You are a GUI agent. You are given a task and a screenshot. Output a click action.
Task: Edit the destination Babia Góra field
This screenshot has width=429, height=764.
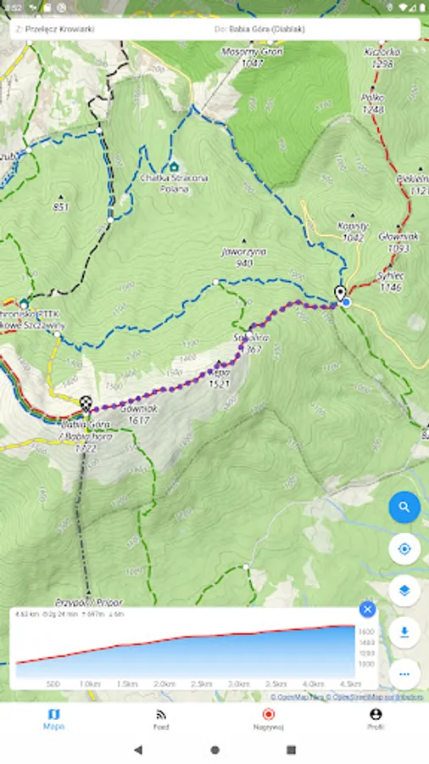pyautogui.click(x=316, y=29)
